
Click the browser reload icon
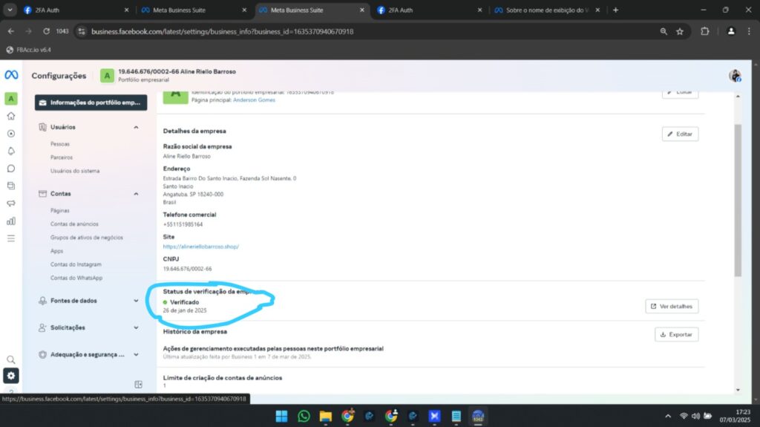[x=46, y=31]
